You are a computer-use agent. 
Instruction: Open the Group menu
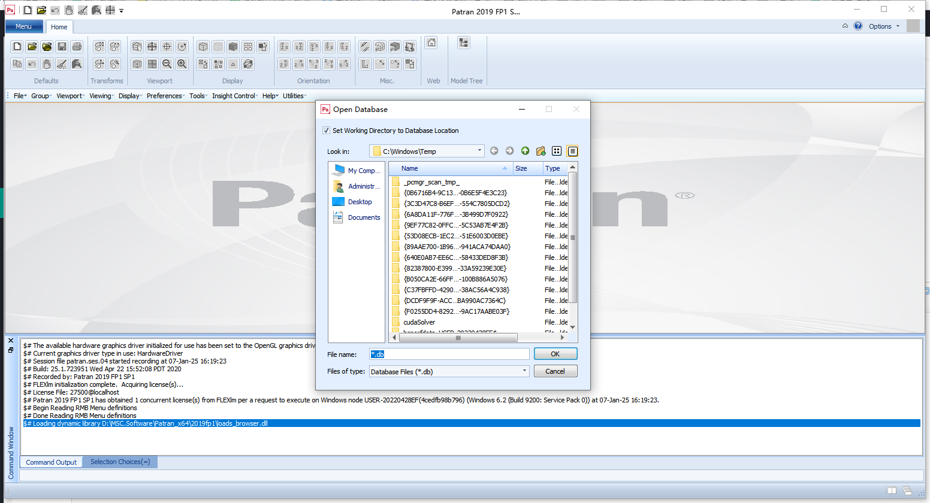click(41, 96)
